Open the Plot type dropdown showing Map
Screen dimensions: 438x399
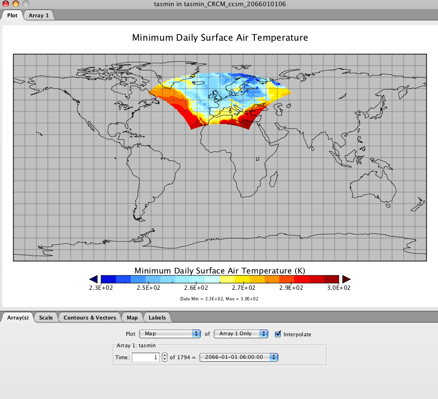(170, 334)
